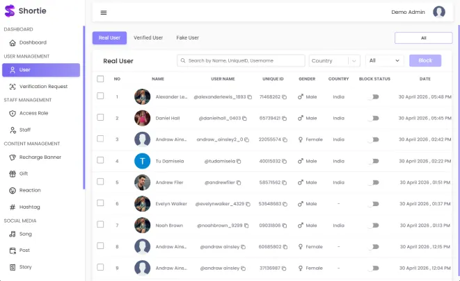Open Tu Damisela avatar thumbnail
The height and width of the screenshot is (281, 460).
coord(142,161)
